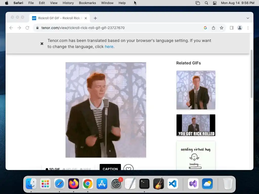Click the page vertical scrollbar

[252, 74]
